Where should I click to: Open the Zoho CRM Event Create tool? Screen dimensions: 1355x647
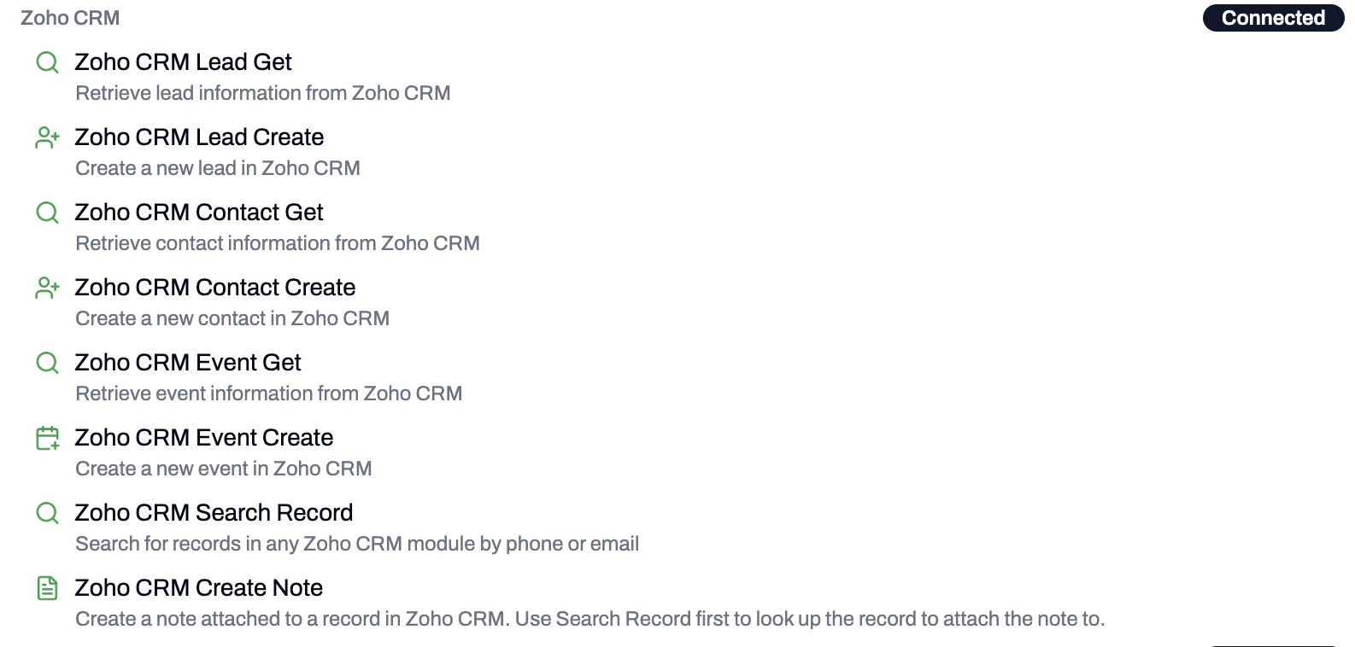click(x=204, y=437)
